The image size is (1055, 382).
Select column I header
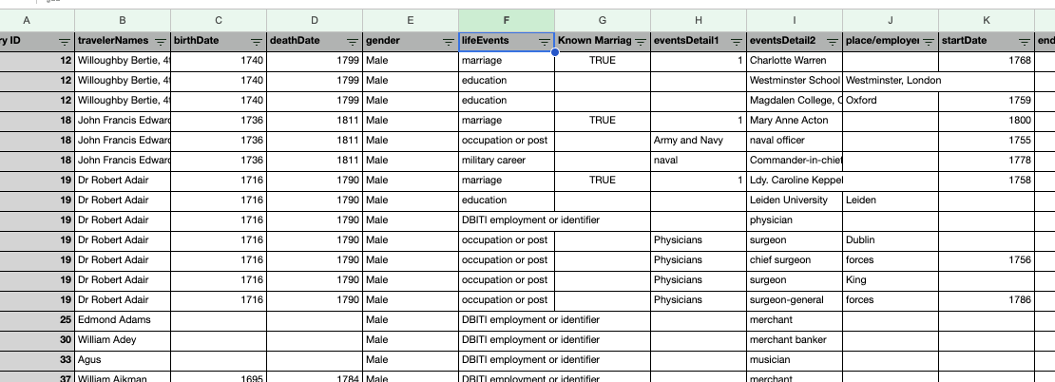794,21
